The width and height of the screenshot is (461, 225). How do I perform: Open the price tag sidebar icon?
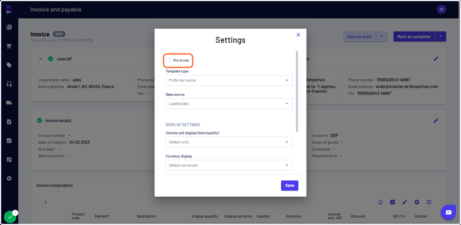(x=9, y=65)
